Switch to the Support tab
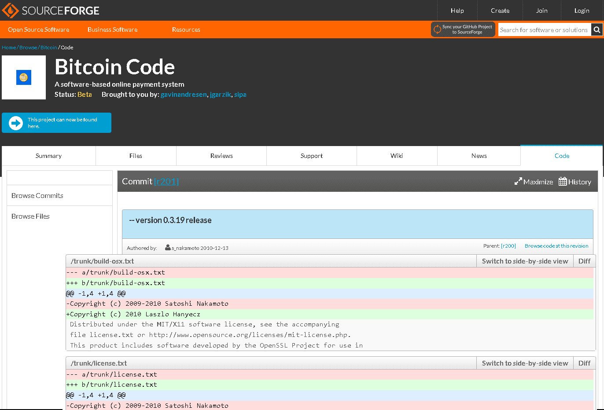The height and width of the screenshot is (410, 604). (312, 156)
